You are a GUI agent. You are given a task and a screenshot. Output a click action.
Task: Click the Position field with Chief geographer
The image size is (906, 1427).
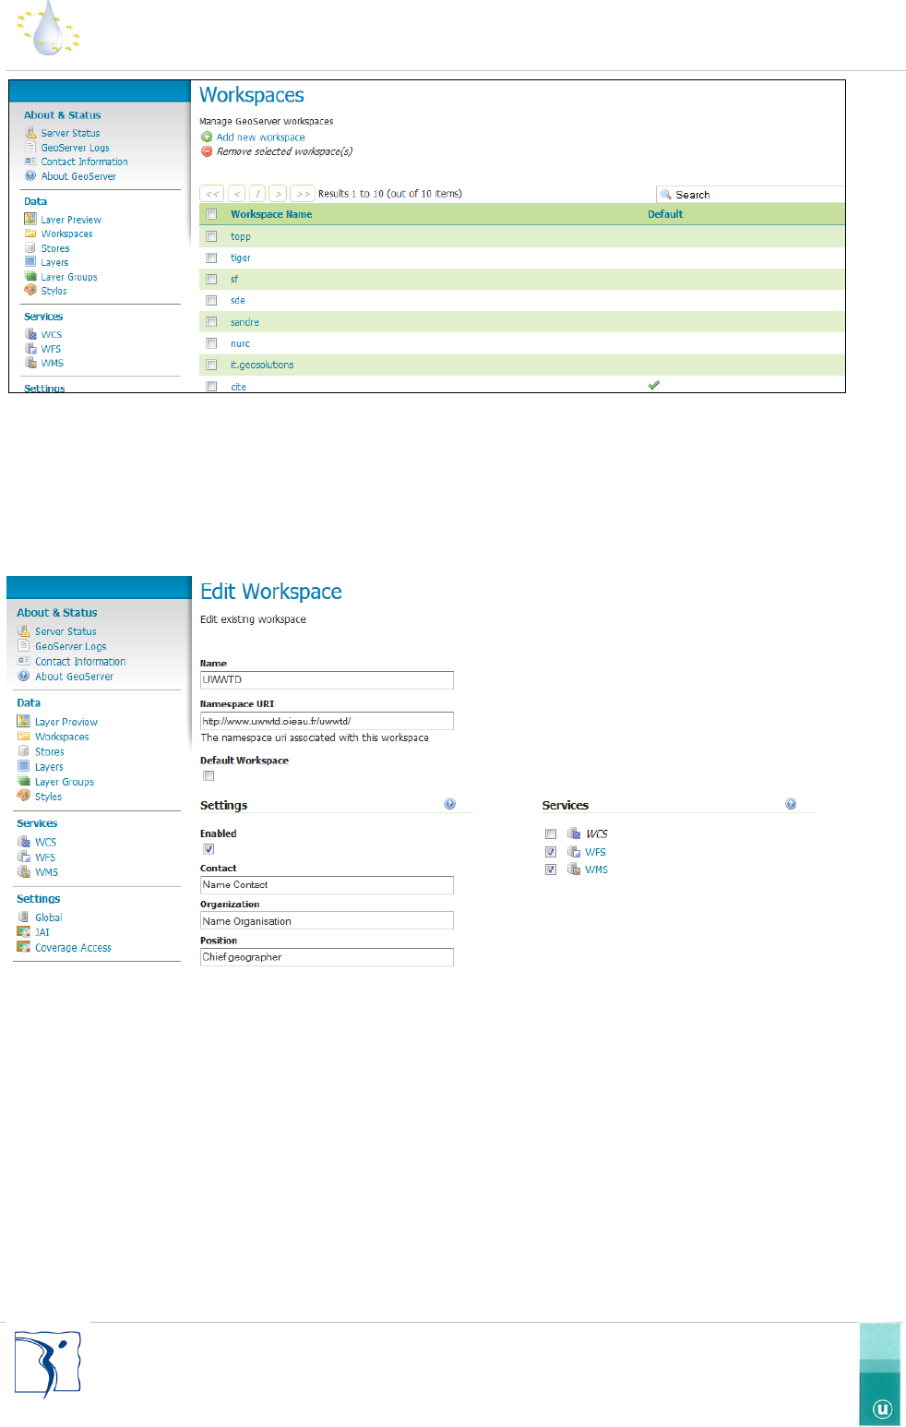tap(327, 957)
